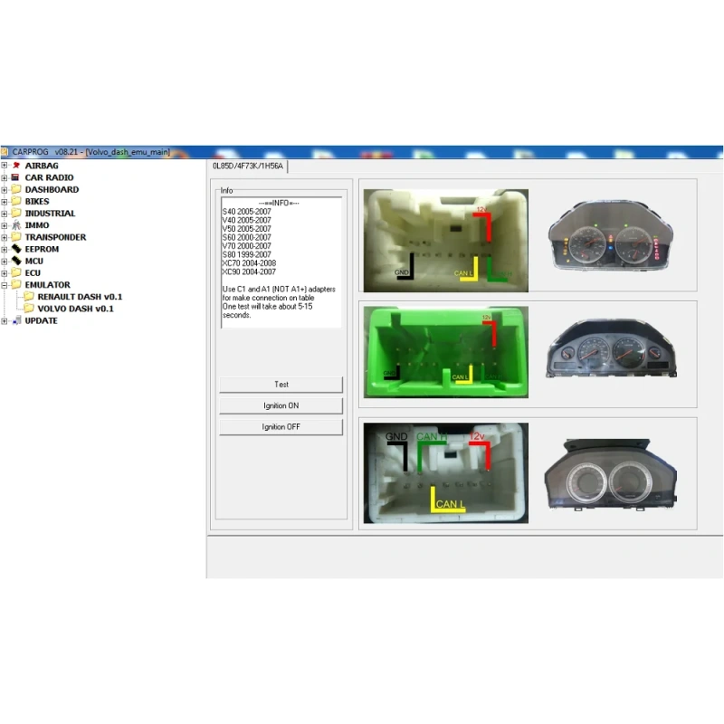Screen dimensions: 724x724
Task: Select the BIKES folder icon
Action: [x=16, y=201]
